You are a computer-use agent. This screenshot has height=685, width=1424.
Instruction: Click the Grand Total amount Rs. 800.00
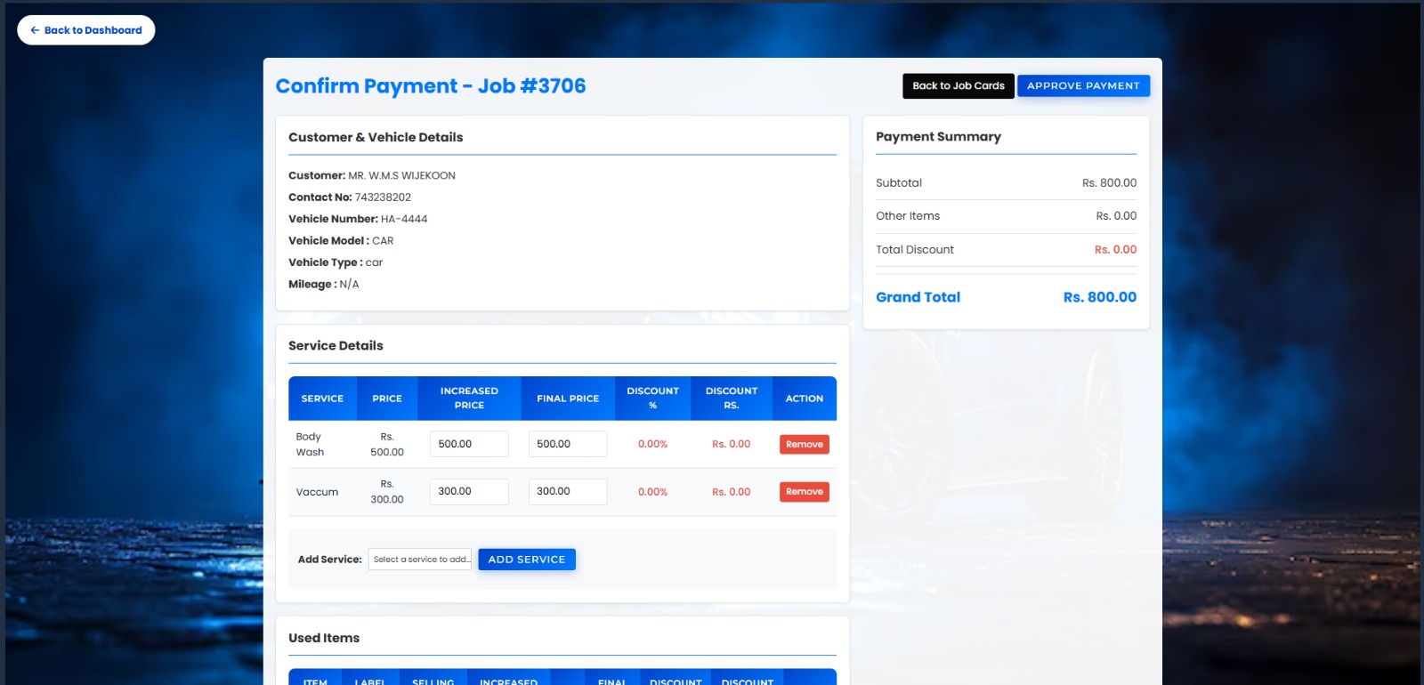[1099, 297]
